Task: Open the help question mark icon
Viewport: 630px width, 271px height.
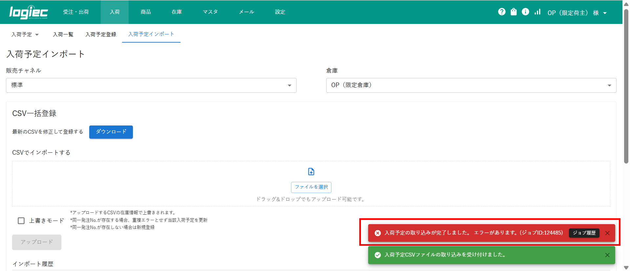Action: [x=502, y=12]
